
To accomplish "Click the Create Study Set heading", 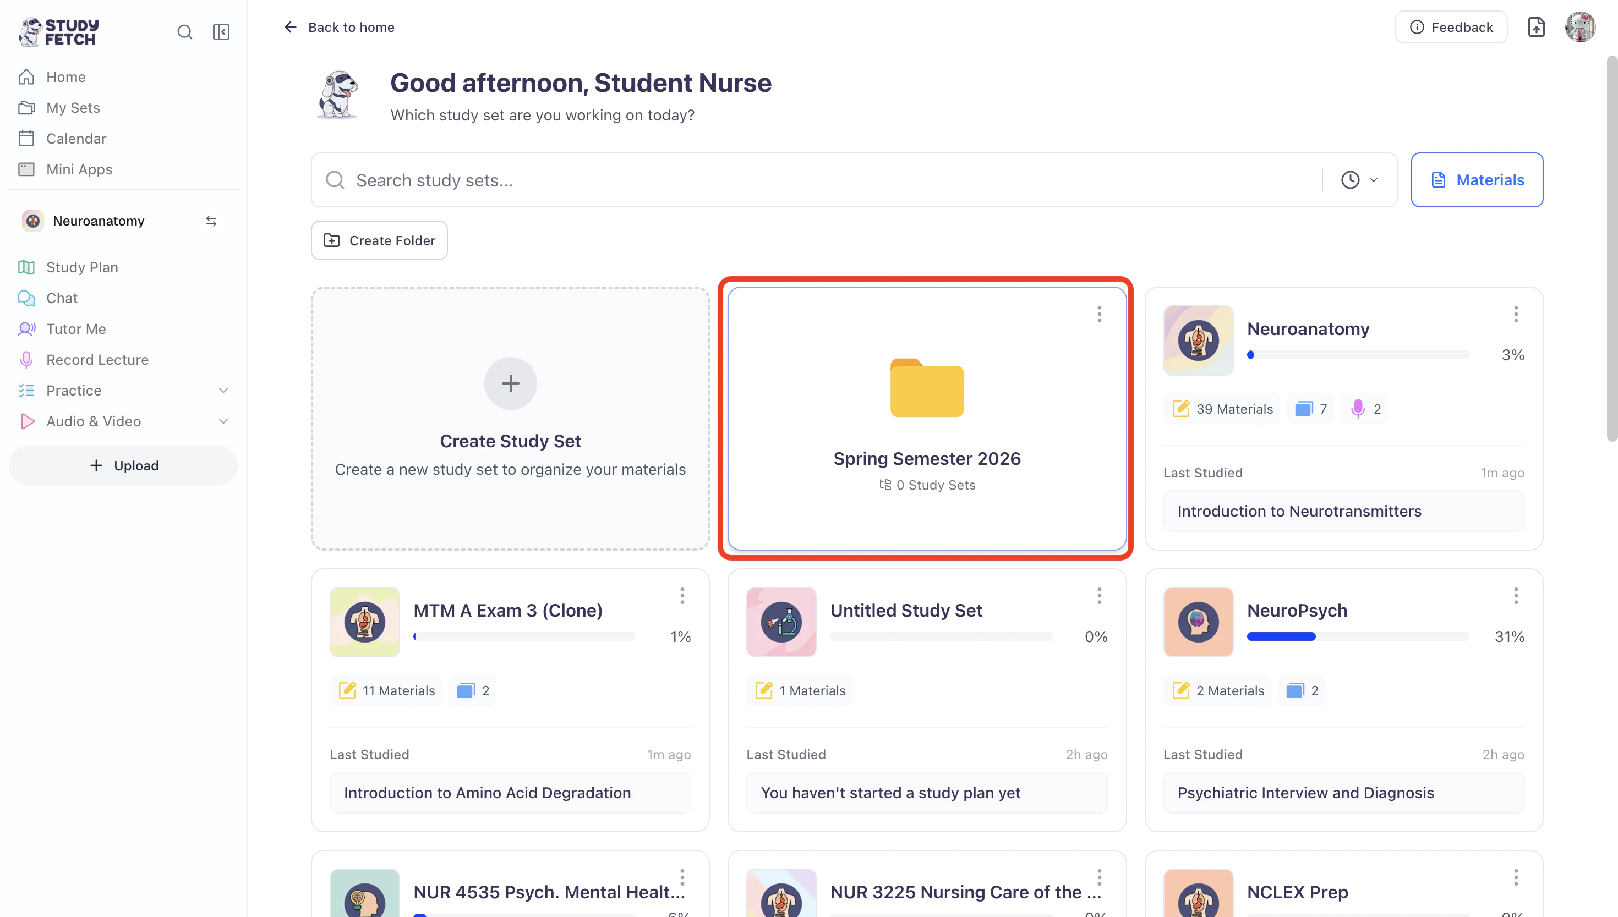I will pos(510,442).
